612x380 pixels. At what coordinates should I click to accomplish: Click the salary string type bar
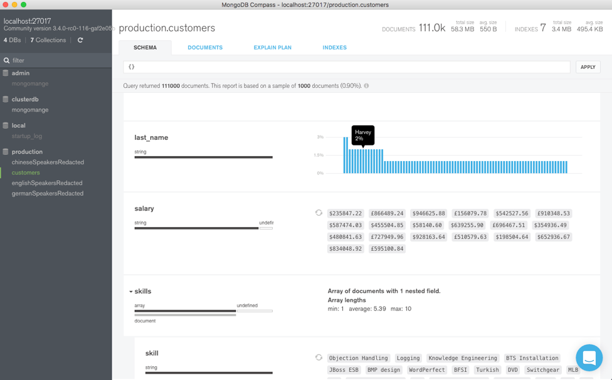[196, 228]
